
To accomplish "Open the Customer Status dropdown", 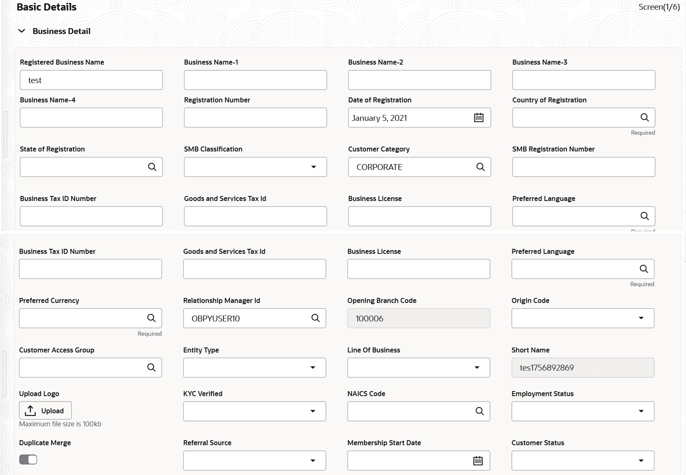I will (641, 461).
